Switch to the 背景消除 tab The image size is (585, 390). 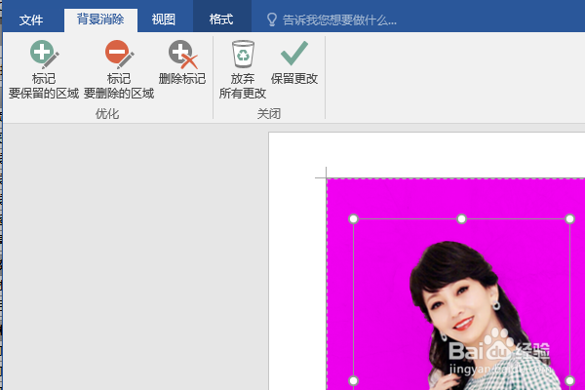click(100, 19)
